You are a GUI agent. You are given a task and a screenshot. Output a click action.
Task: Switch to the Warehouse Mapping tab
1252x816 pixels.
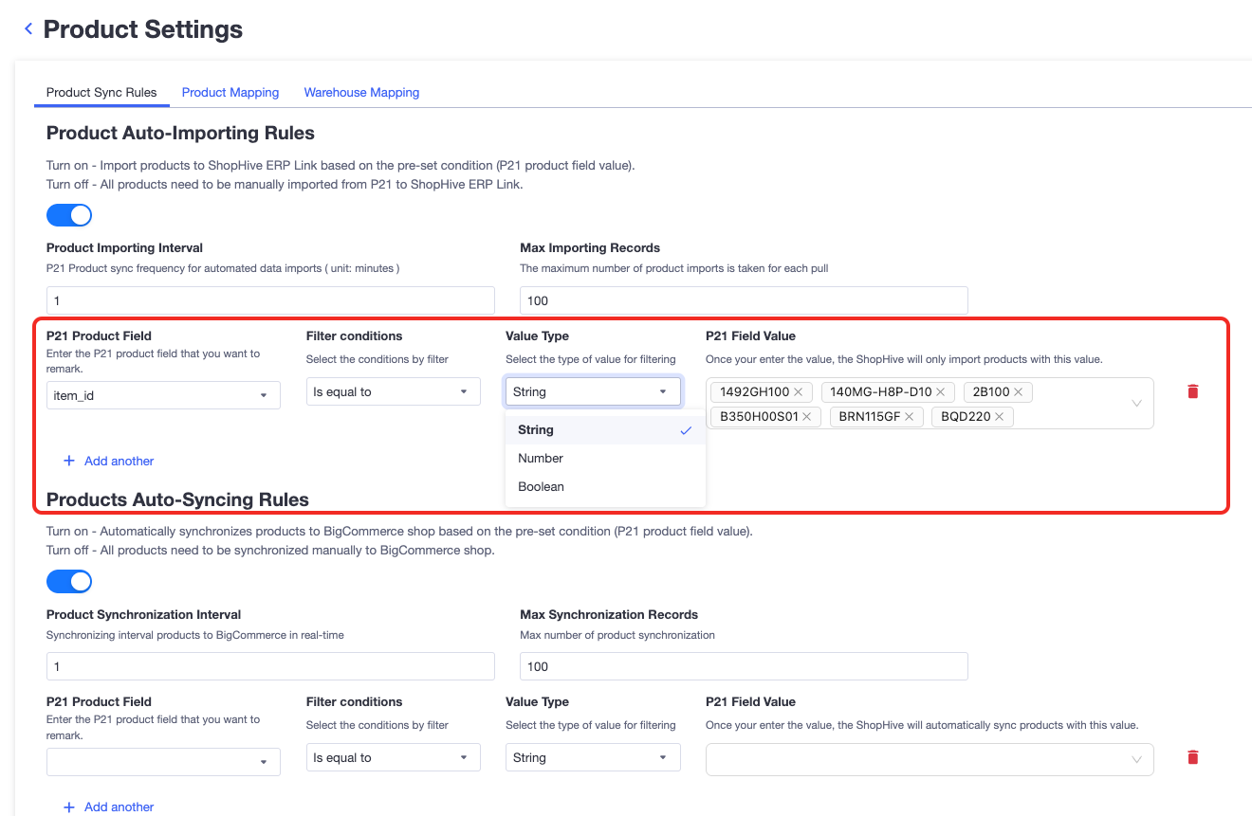(x=361, y=93)
